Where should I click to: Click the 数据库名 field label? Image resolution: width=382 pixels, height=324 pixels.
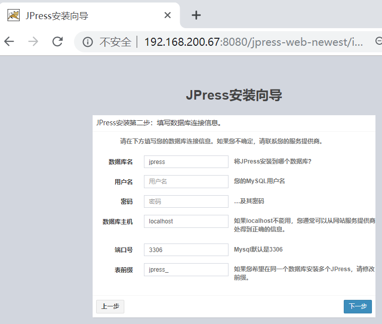point(121,162)
